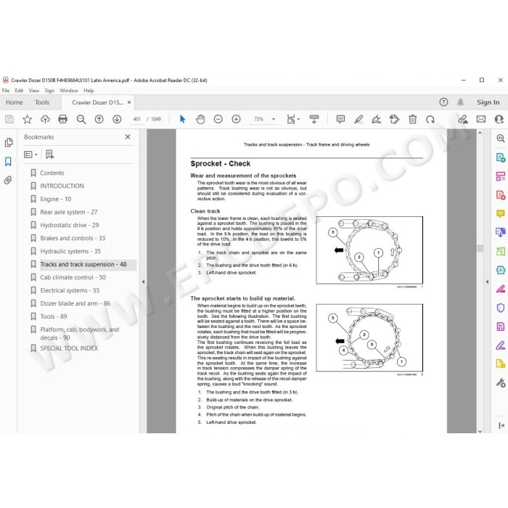Close the Crawler Dozer D15 tab

point(129,102)
